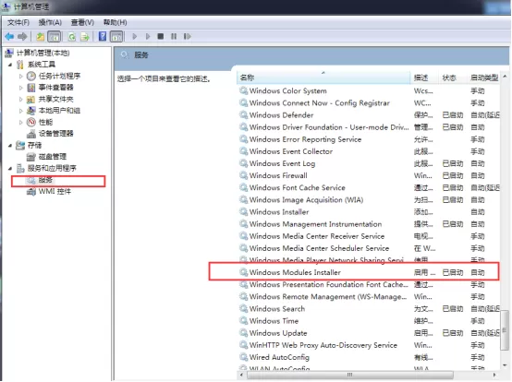Expand the 本地用户和组 node
This screenshot has width=512, height=382.
[x=21, y=111]
